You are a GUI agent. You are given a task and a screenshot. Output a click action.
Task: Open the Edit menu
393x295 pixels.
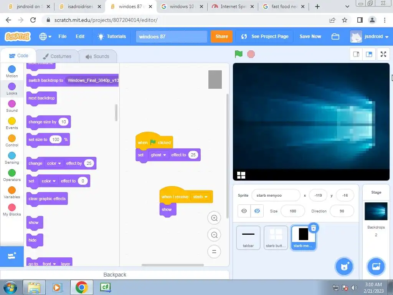(80, 36)
